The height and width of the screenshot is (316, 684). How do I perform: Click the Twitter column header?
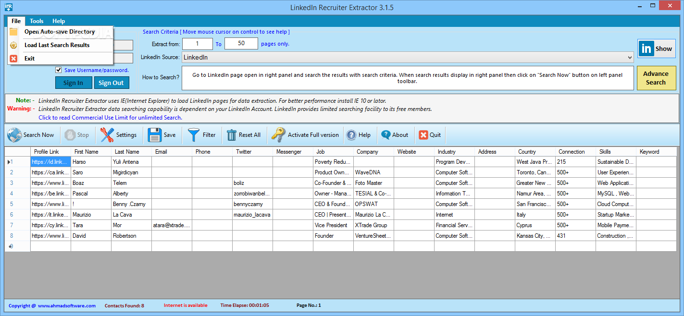(253, 152)
